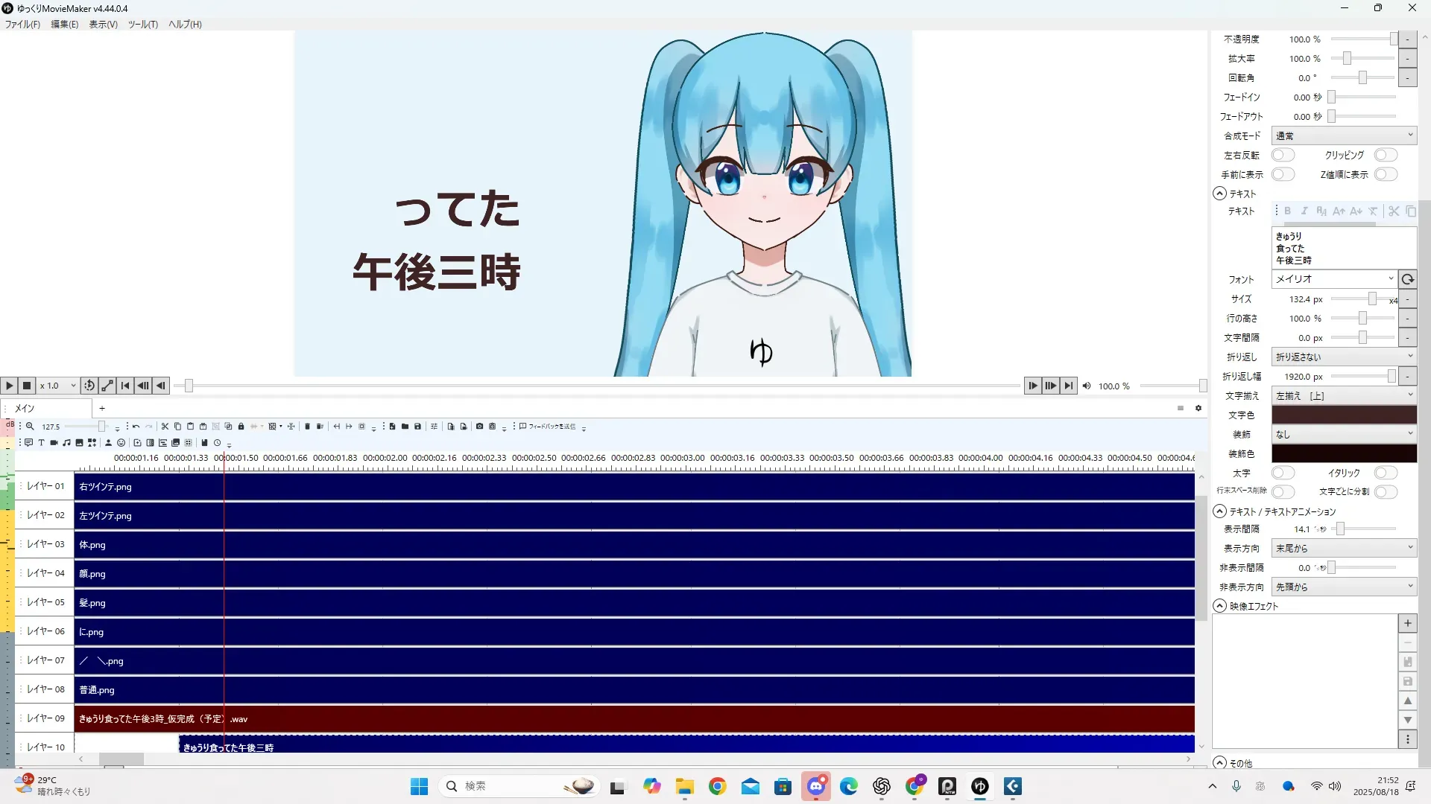1431x804 pixels.
Task: Click the フィードバックを送信 button
Action: click(x=548, y=427)
